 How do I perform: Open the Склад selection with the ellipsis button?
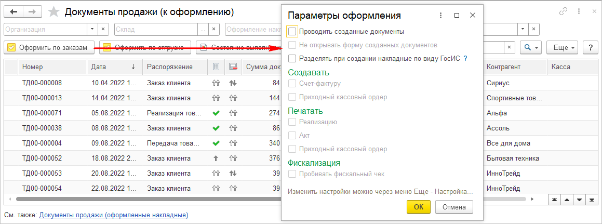pos(203,29)
